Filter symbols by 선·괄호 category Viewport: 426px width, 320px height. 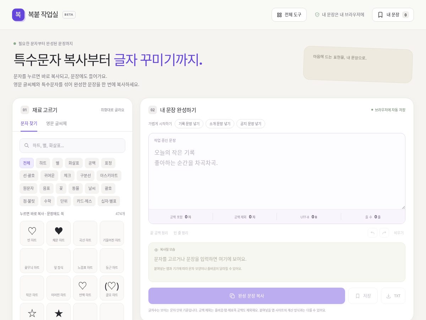pyautogui.click(x=29, y=176)
